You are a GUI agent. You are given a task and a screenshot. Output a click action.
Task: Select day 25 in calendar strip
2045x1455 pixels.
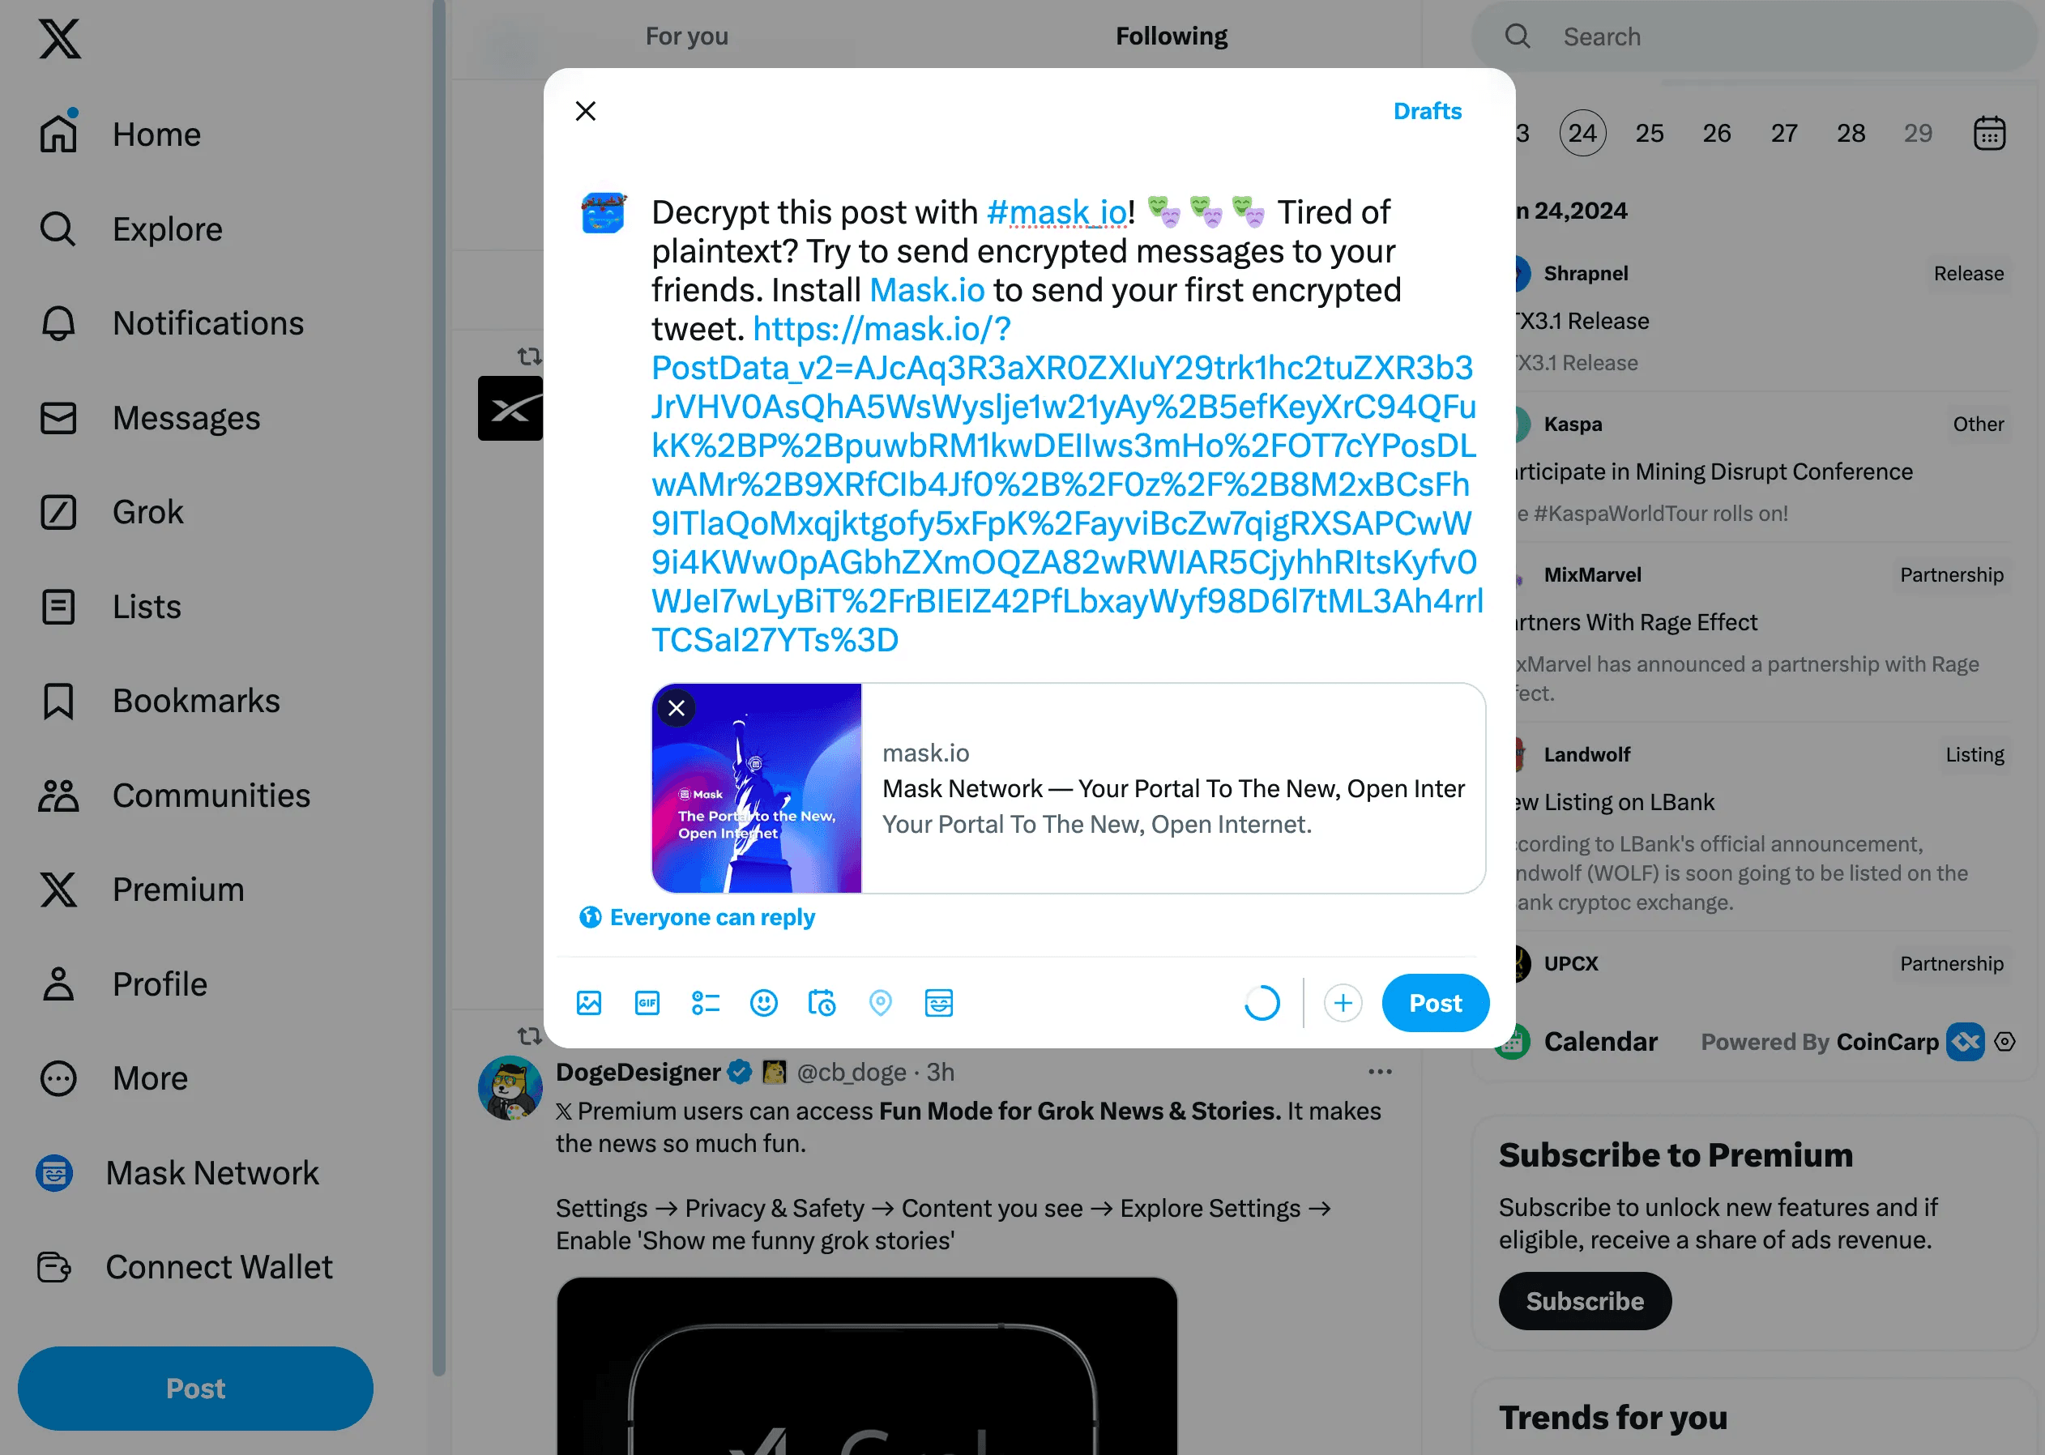click(1649, 133)
